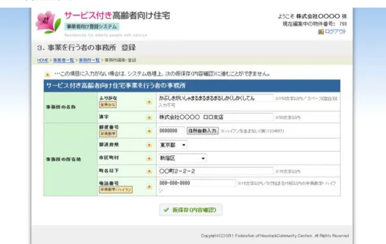Click the 町名以下 address input
The width and height of the screenshot is (386, 244).
point(215,171)
